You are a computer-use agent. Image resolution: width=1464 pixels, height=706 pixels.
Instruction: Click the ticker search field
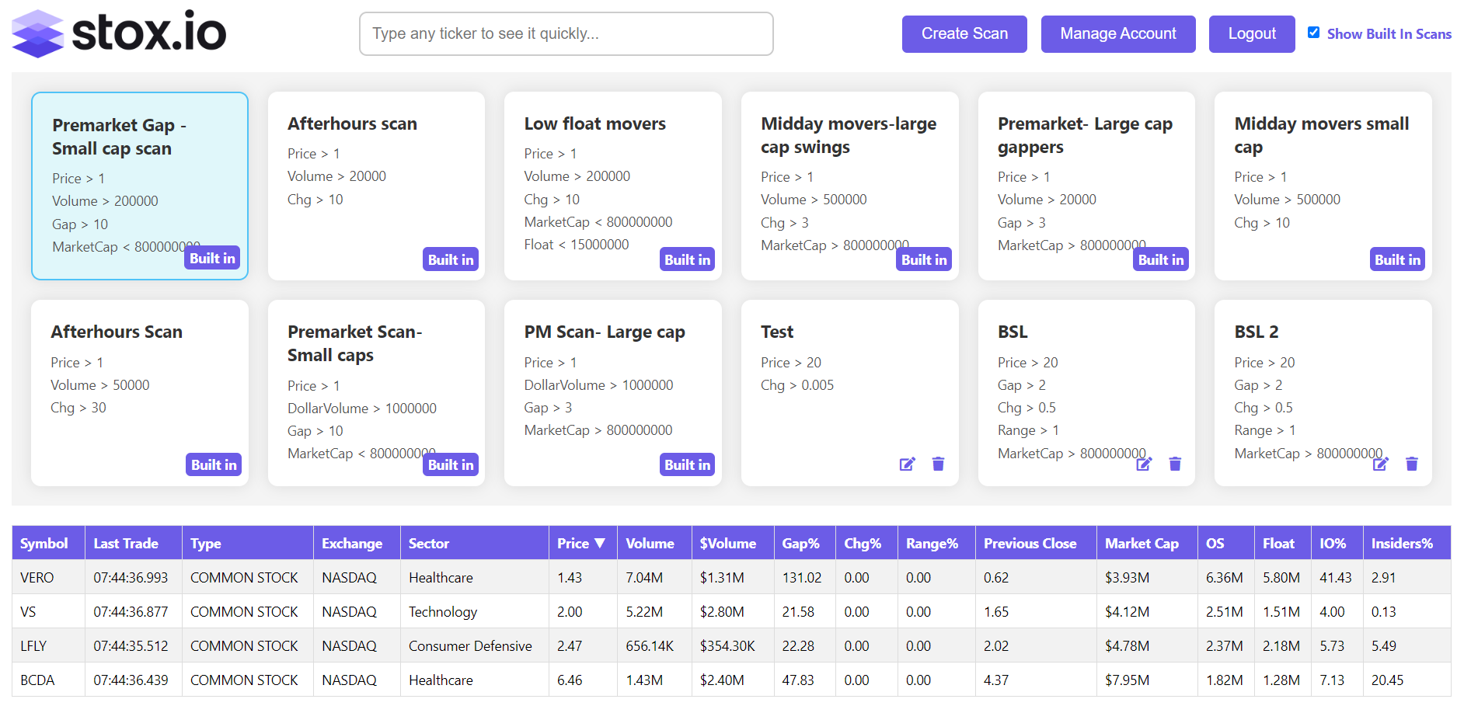tap(566, 33)
